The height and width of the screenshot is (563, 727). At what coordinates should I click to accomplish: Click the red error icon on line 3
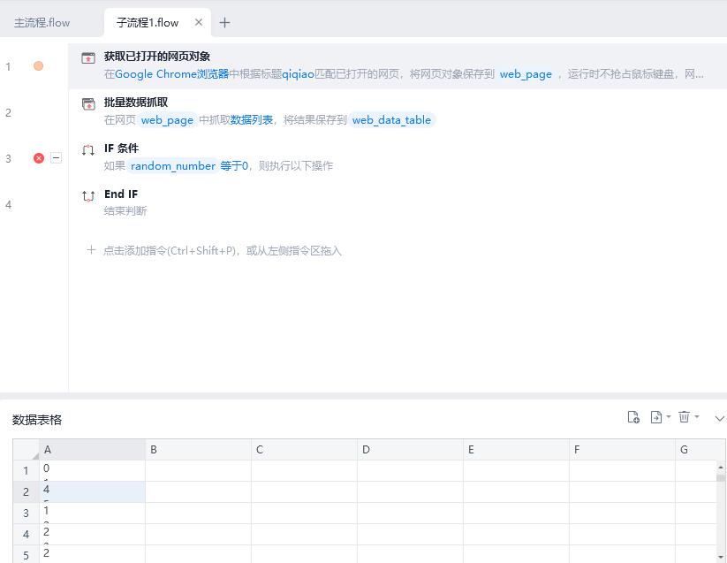[x=39, y=158]
